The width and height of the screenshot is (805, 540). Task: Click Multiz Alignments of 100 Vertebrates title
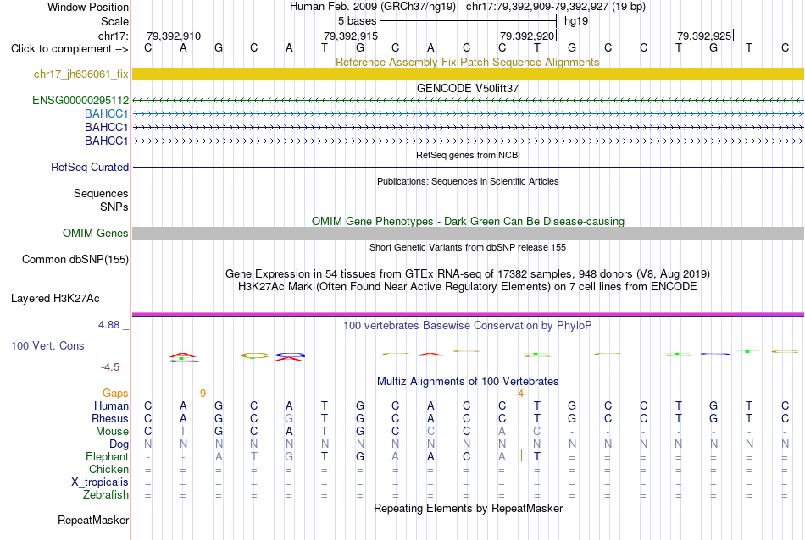point(468,381)
